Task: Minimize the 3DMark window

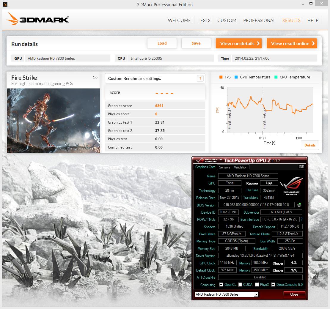Action: (303, 4)
